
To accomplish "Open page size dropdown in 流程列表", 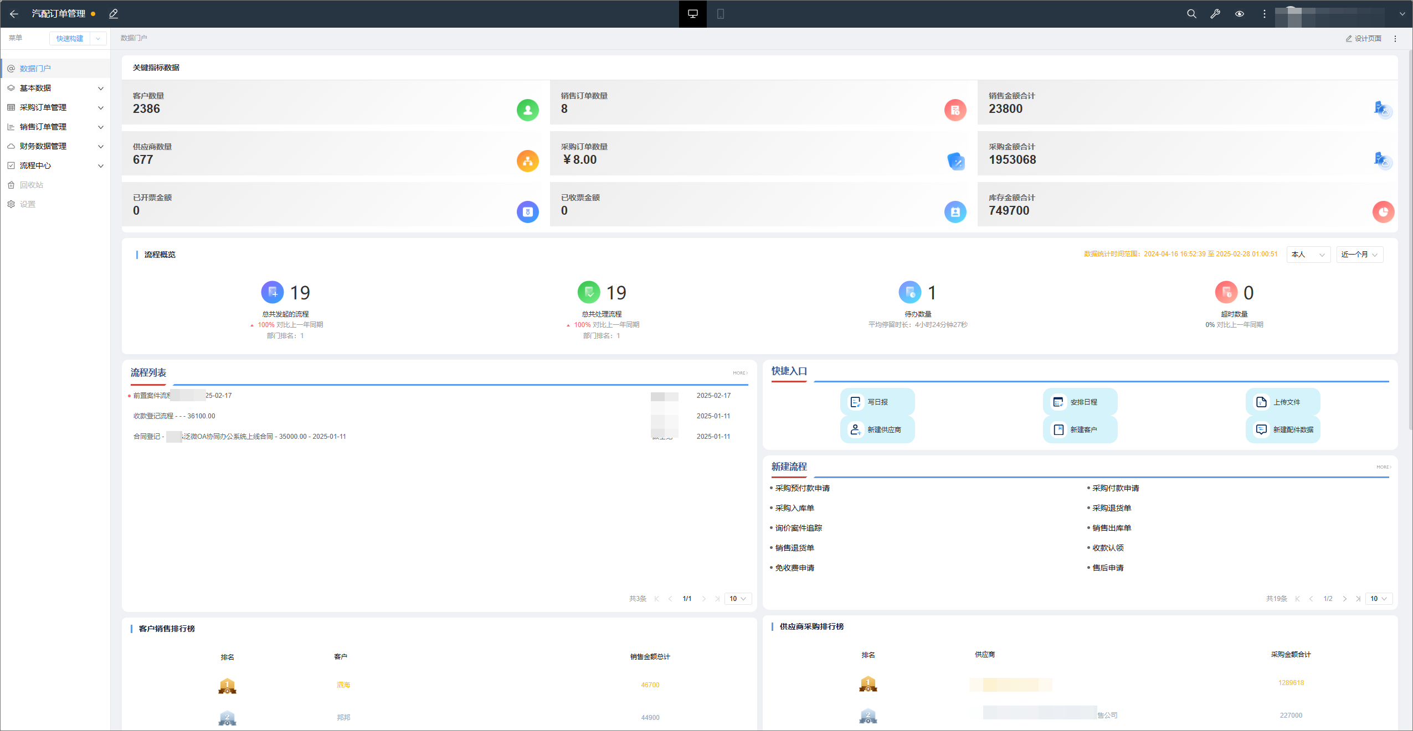I will [738, 599].
